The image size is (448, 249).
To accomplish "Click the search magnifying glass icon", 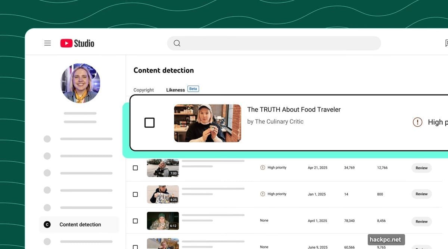I will tap(177, 43).
